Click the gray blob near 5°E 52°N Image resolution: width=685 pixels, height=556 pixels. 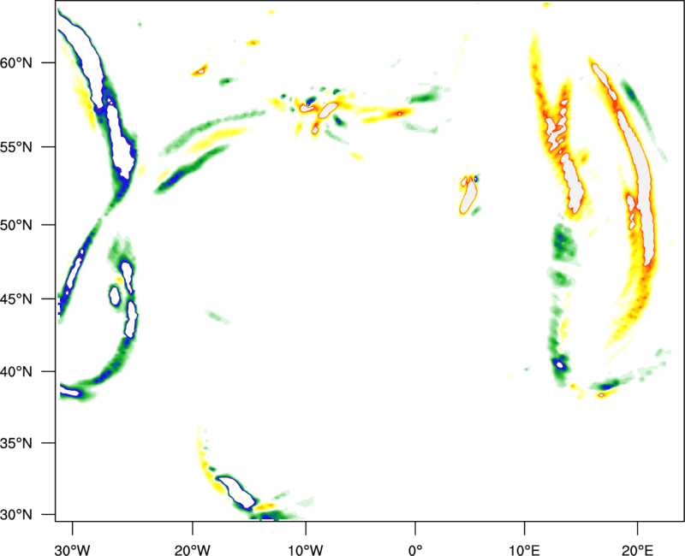469,197
